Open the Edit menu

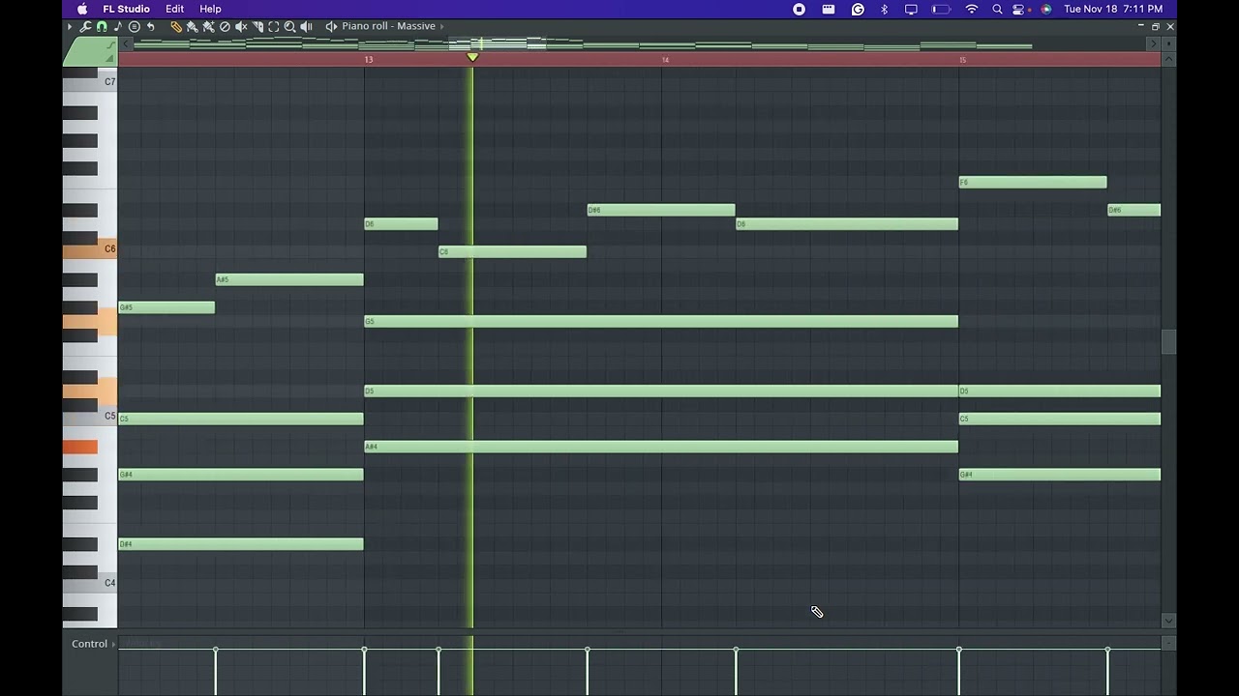click(174, 9)
